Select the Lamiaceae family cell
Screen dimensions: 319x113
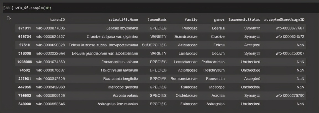(190, 53)
